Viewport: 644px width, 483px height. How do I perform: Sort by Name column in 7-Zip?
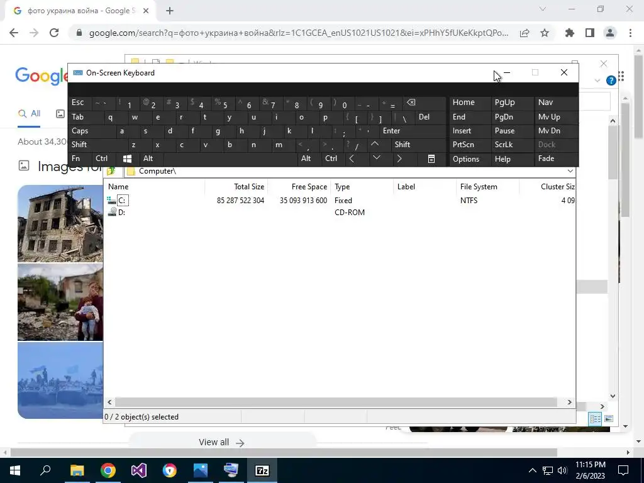tap(155, 187)
